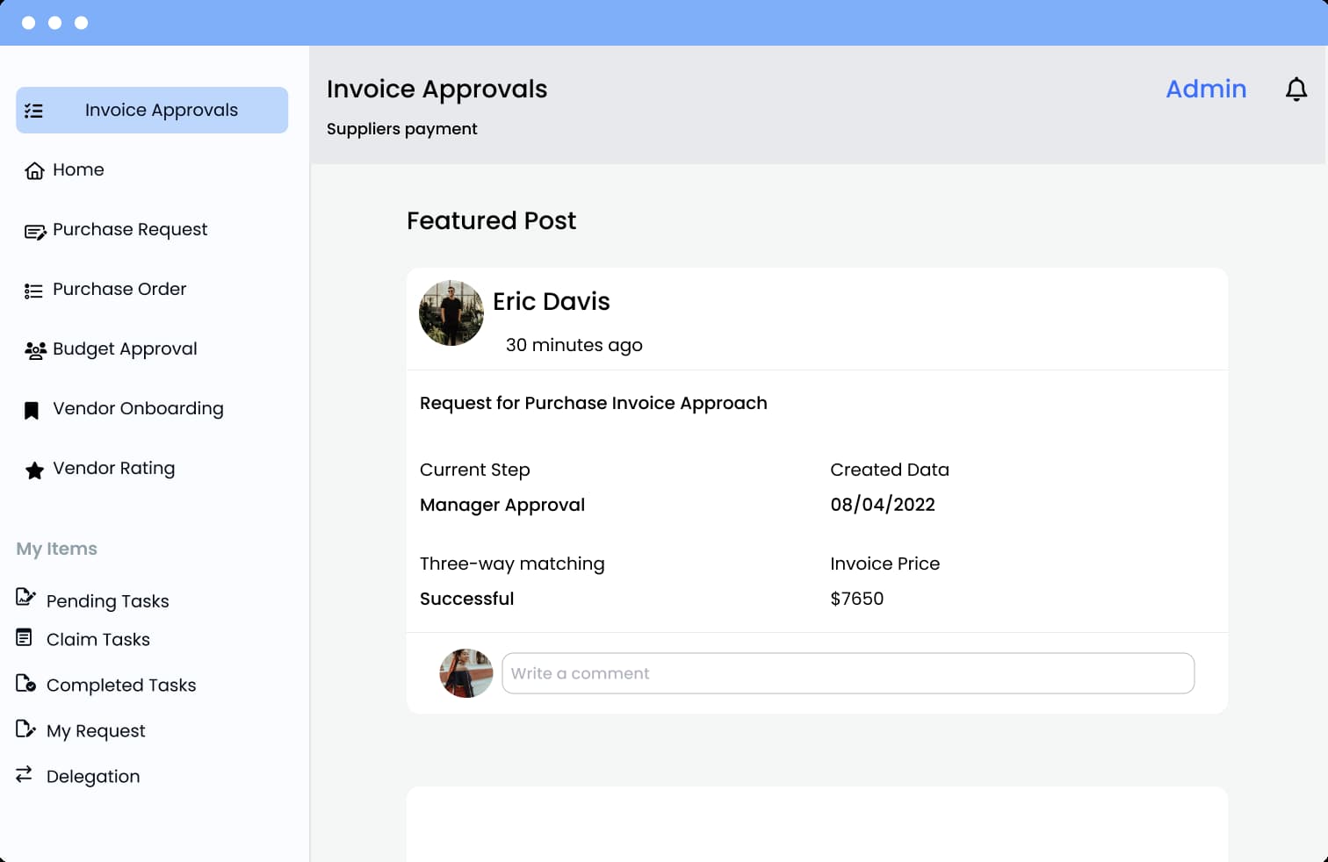Open the Claim Tasks menu item
The height and width of the screenshot is (862, 1328).
coord(97,640)
